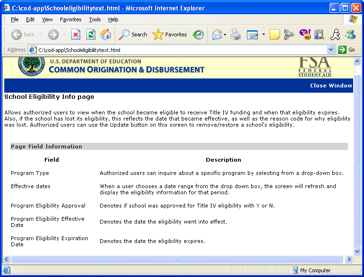Expand the Back button history arrow
The height and width of the screenshot is (277, 364).
[x=41, y=35]
